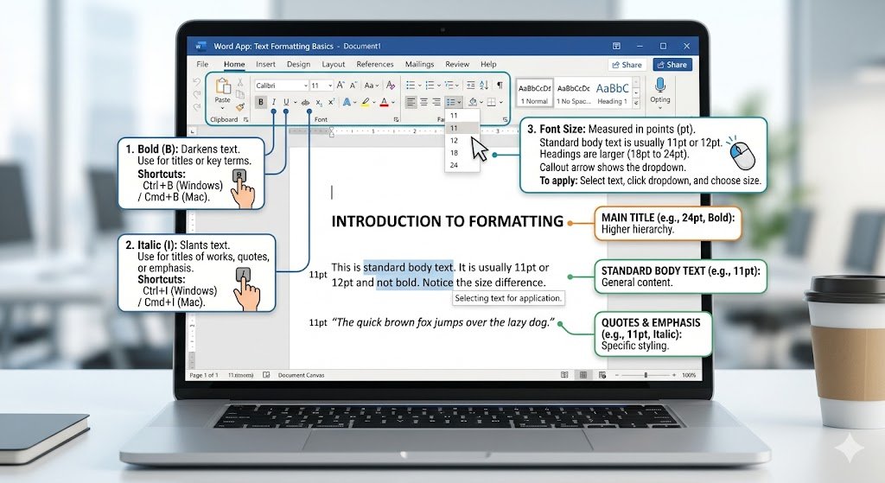Click the Shading paint bucket icon
The height and width of the screenshot is (483, 885).
click(x=473, y=102)
